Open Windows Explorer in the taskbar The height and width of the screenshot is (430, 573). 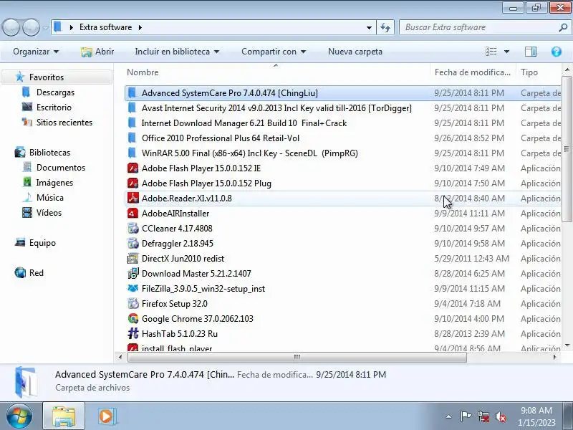(64, 416)
